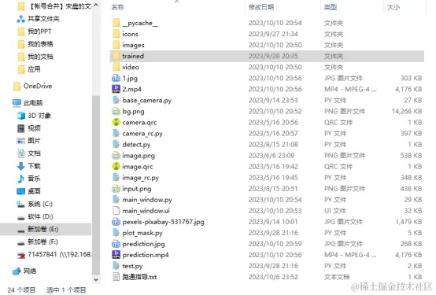Viewport: 436px width, 295px height.
Task: Select drive 新加卷 (E:)
Action: pyautogui.click(x=42, y=229)
